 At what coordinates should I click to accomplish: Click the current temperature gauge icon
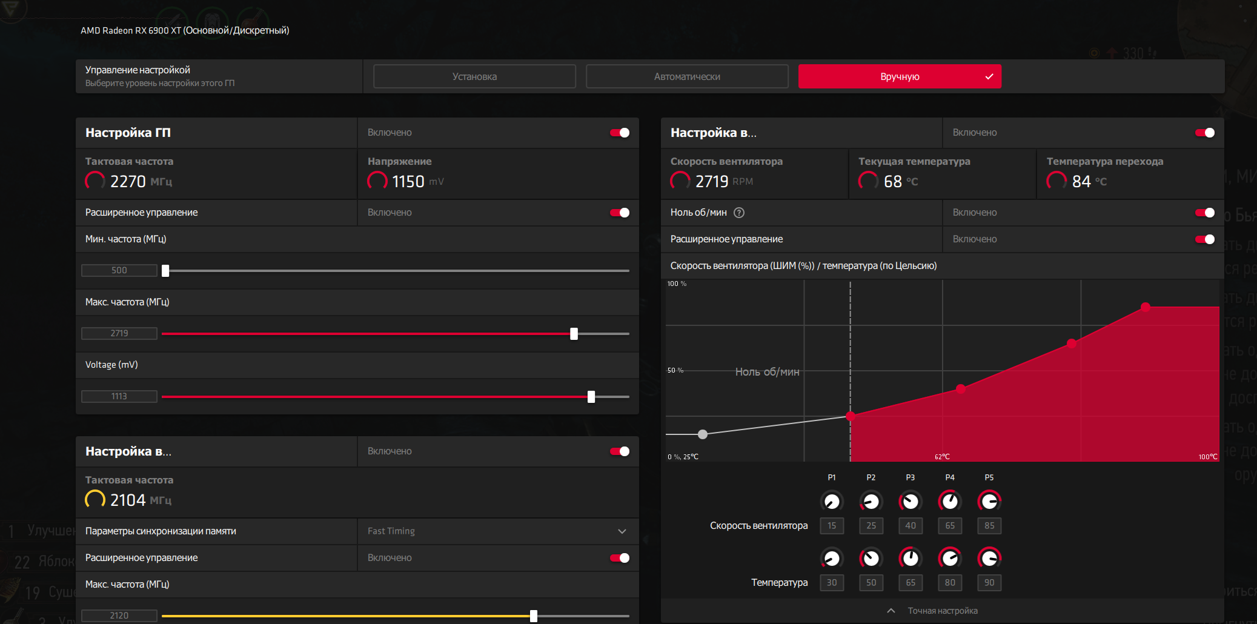coord(869,181)
